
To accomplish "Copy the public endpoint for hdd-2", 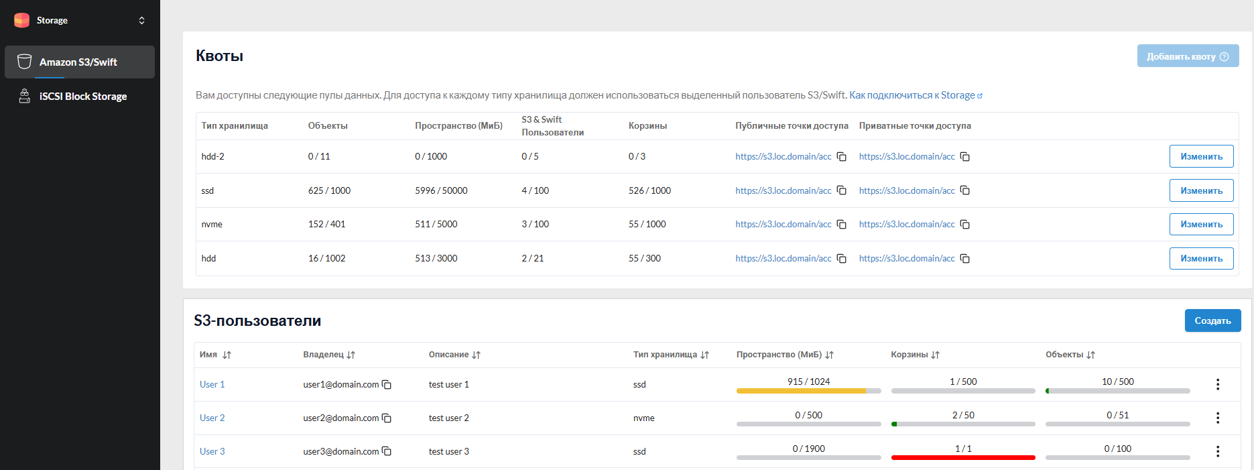I will (x=842, y=157).
